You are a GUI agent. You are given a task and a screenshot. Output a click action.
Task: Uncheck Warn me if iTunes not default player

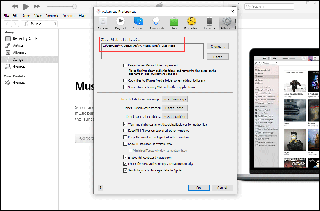tap(125, 124)
